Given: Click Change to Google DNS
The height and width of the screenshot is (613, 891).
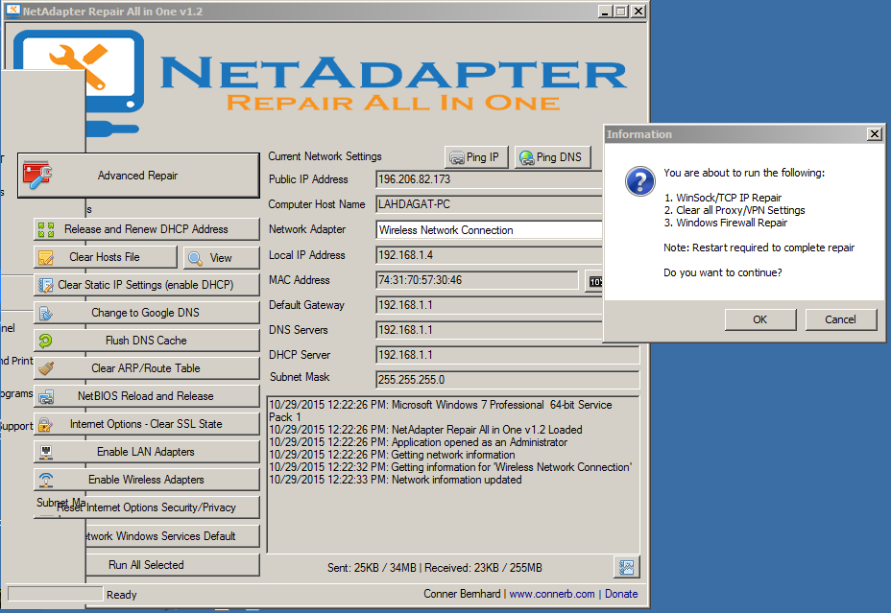Looking at the screenshot, I should tap(147, 313).
